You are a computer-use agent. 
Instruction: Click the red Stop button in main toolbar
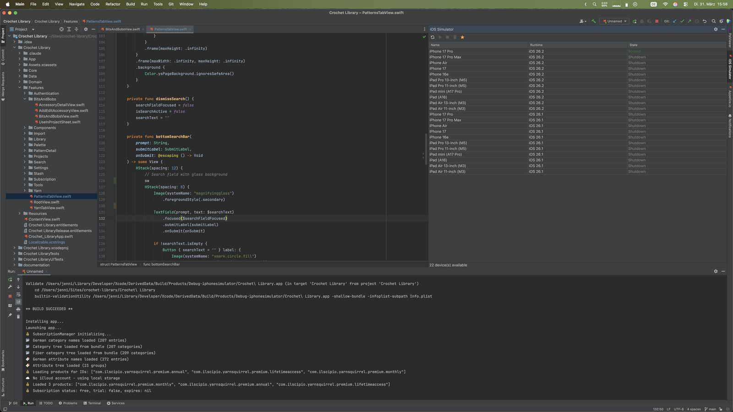(x=656, y=21)
